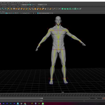Open WhatsApp from the Windows taskbar
Image resolution: width=105 pixels, height=105 pixels.
click(43, 103)
